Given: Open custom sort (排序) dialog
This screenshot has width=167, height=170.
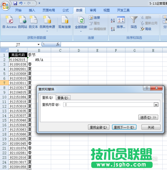Looking at the screenshot, I should tap(121, 22).
